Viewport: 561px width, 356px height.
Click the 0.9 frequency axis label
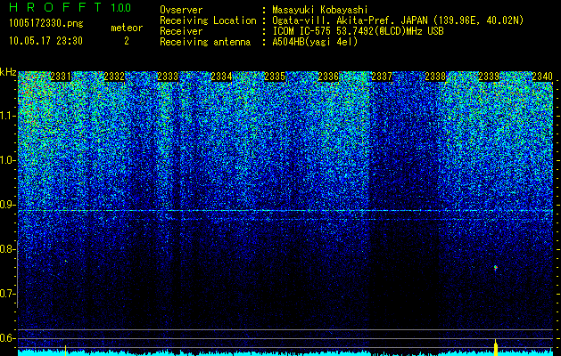[x=7, y=205]
